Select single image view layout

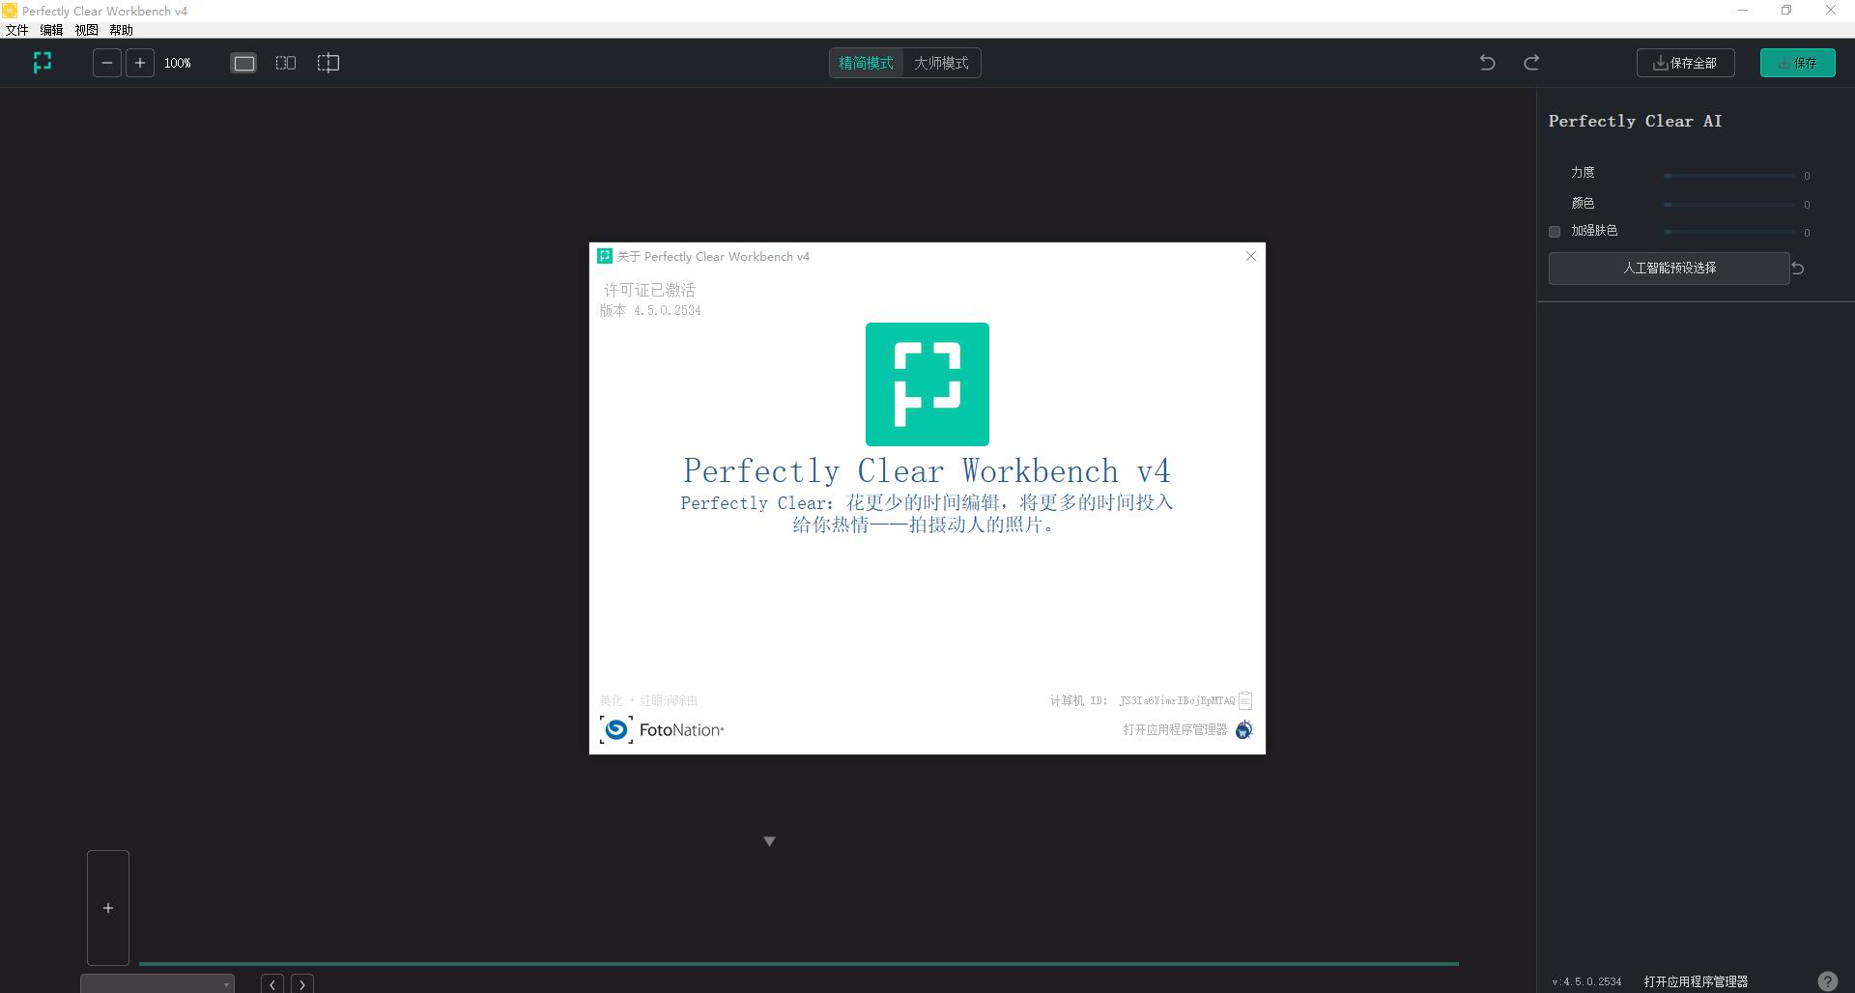(x=244, y=63)
